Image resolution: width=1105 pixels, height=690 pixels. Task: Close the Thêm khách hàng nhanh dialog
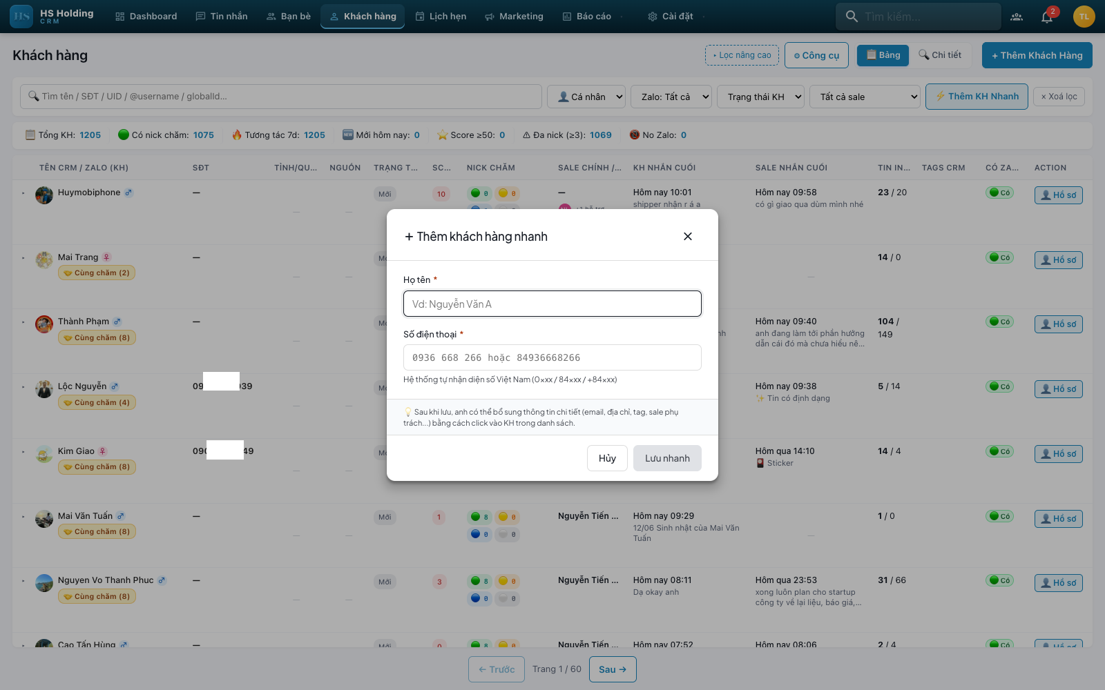pyautogui.click(x=687, y=236)
